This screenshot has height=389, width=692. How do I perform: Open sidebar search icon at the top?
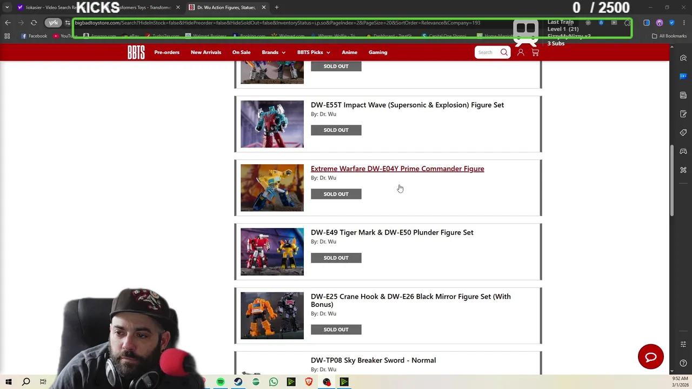click(683, 58)
